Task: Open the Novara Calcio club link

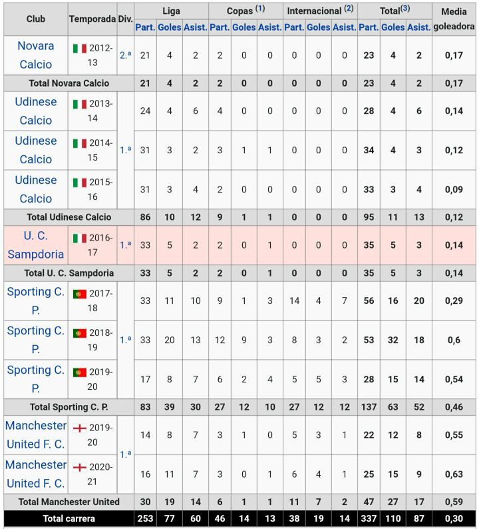Action: tap(36, 55)
